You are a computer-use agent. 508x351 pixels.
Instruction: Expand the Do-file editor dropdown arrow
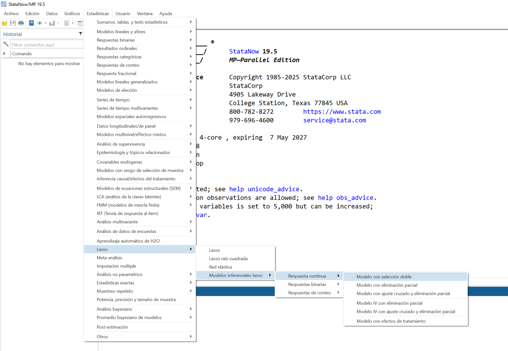tap(72, 23)
